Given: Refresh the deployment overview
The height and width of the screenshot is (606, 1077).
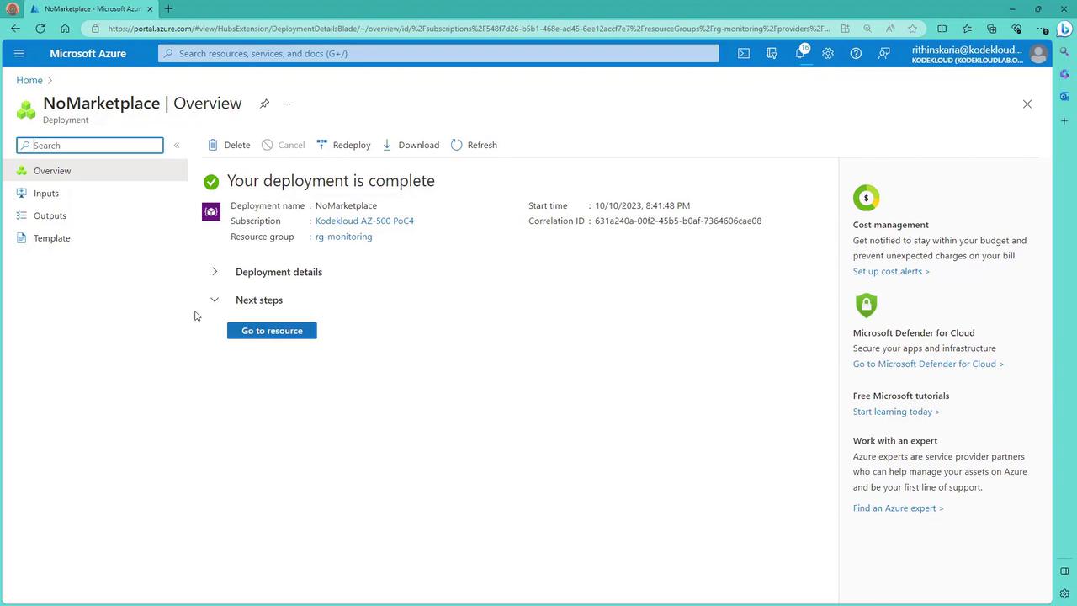Looking at the screenshot, I should click(x=474, y=145).
